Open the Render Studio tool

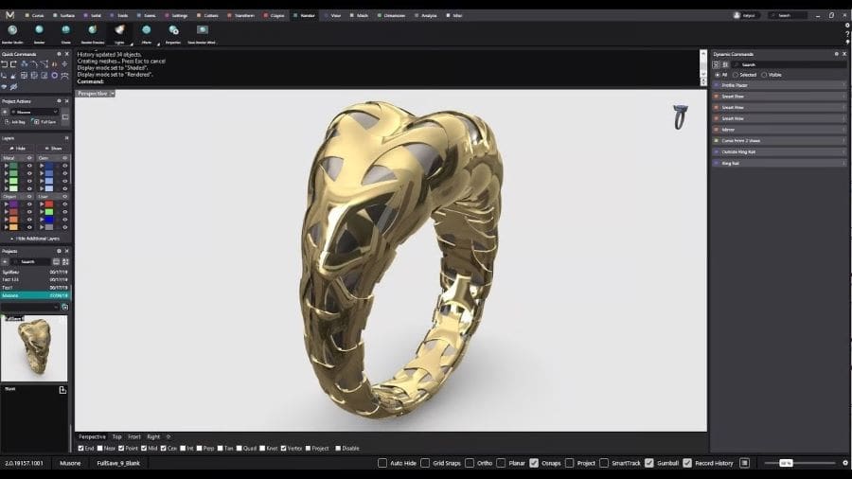(x=12, y=34)
